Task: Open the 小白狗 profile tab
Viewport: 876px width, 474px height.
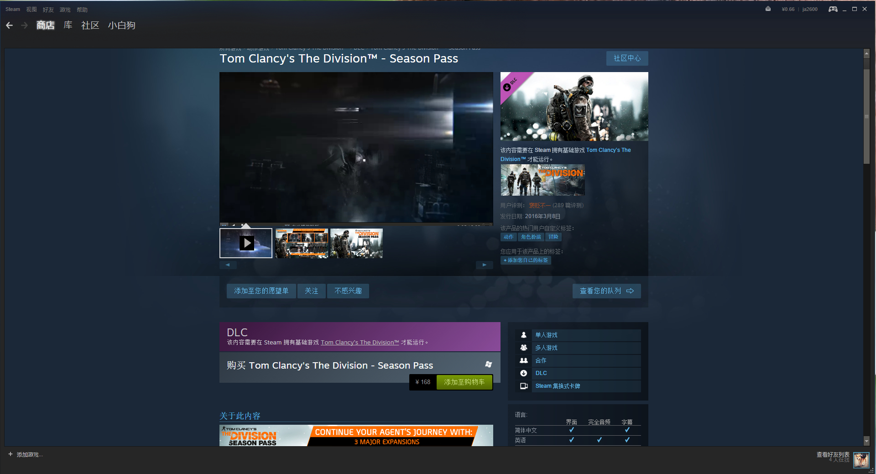Action: pyautogui.click(x=122, y=26)
